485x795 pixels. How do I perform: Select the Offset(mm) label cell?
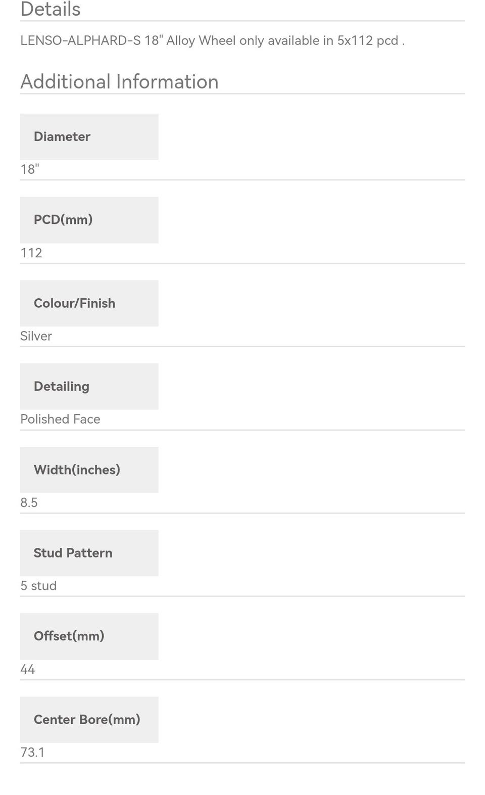tap(89, 636)
